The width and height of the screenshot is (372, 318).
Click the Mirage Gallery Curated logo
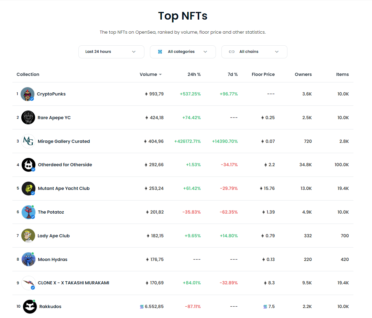click(28, 141)
